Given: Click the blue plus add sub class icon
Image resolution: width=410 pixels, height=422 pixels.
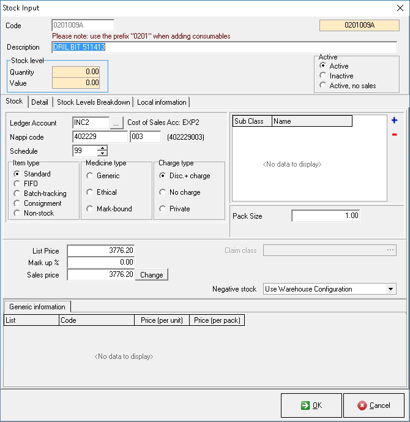Looking at the screenshot, I should [x=394, y=121].
